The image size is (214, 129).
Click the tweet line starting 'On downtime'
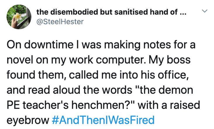pos(101,45)
